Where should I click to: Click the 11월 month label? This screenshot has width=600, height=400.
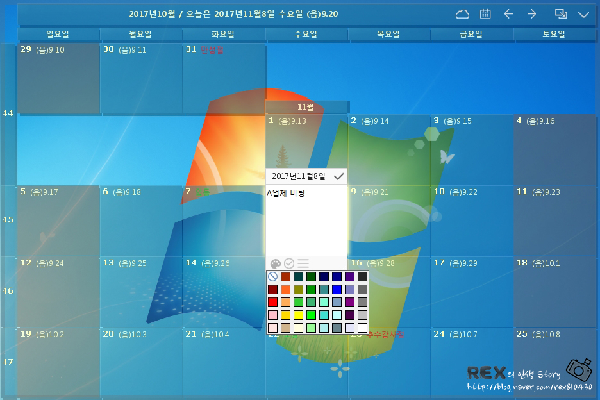pyautogui.click(x=306, y=107)
